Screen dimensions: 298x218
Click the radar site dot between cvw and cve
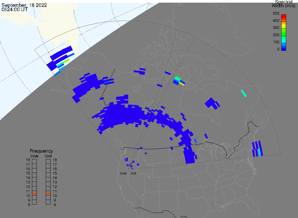coord(129,168)
